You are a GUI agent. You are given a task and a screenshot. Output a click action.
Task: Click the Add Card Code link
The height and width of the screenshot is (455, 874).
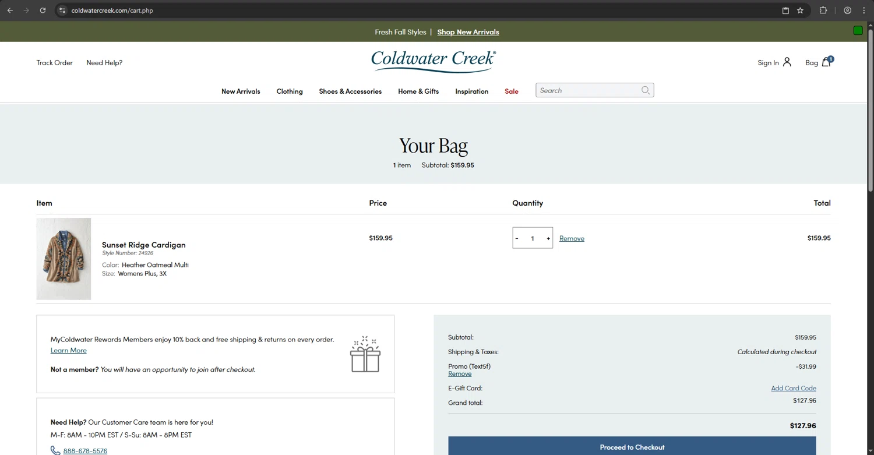pyautogui.click(x=794, y=388)
